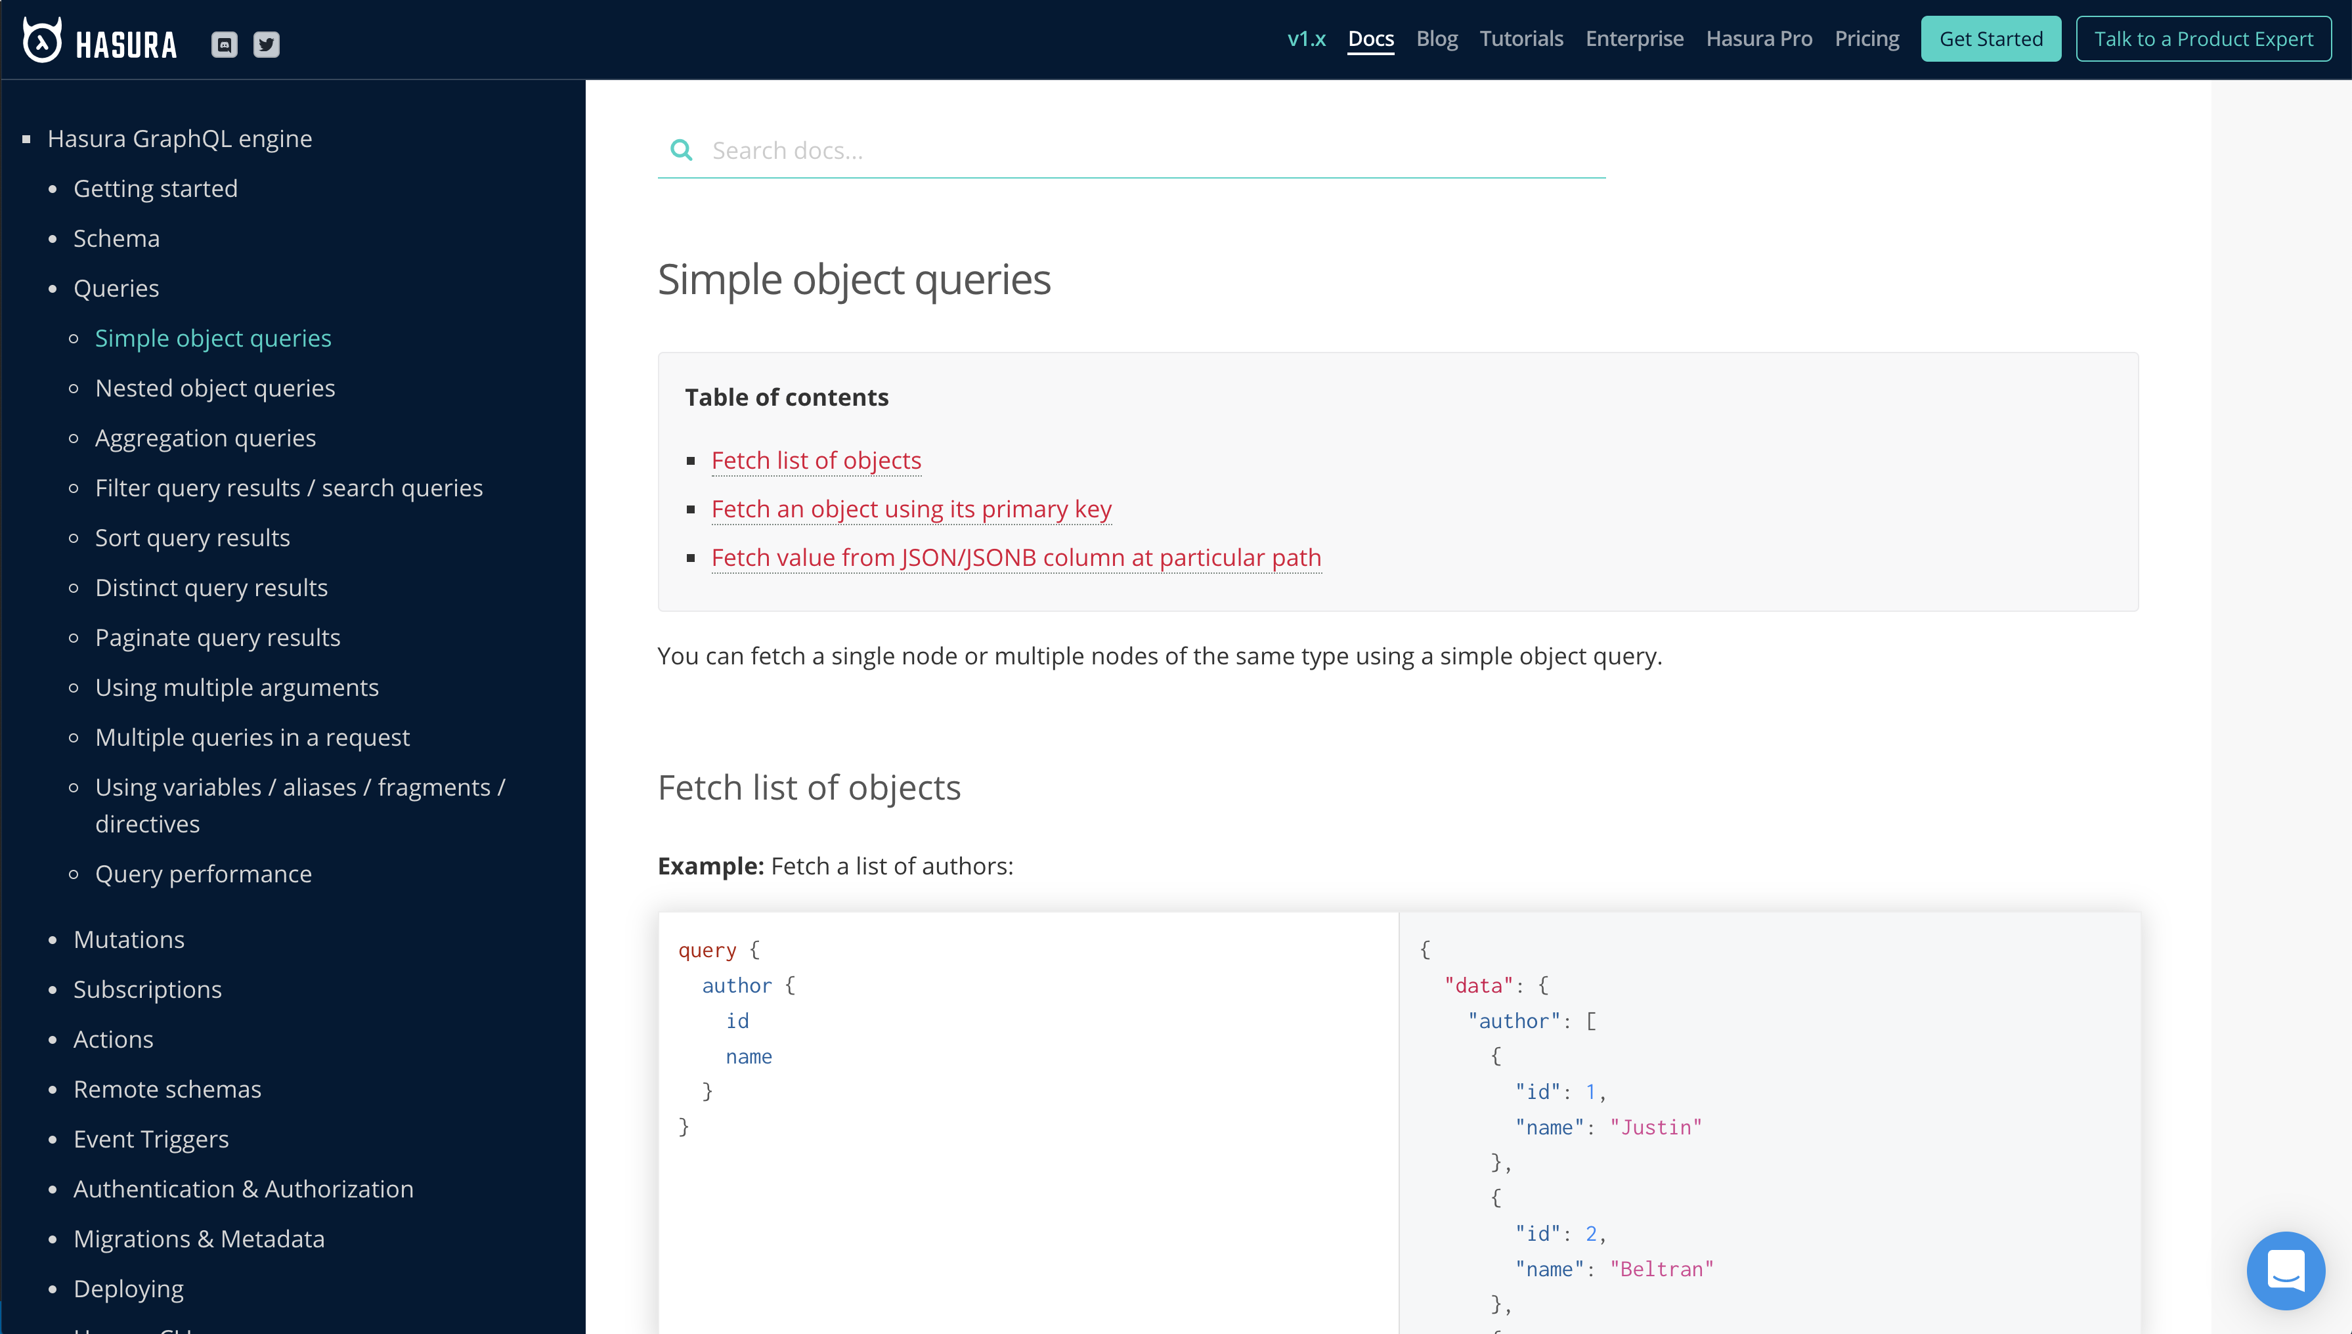The height and width of the screenshot is (1334, 2352).
Task: Open the v1.x version selector
Action: pyautogui.click(x=1307, y=39)
